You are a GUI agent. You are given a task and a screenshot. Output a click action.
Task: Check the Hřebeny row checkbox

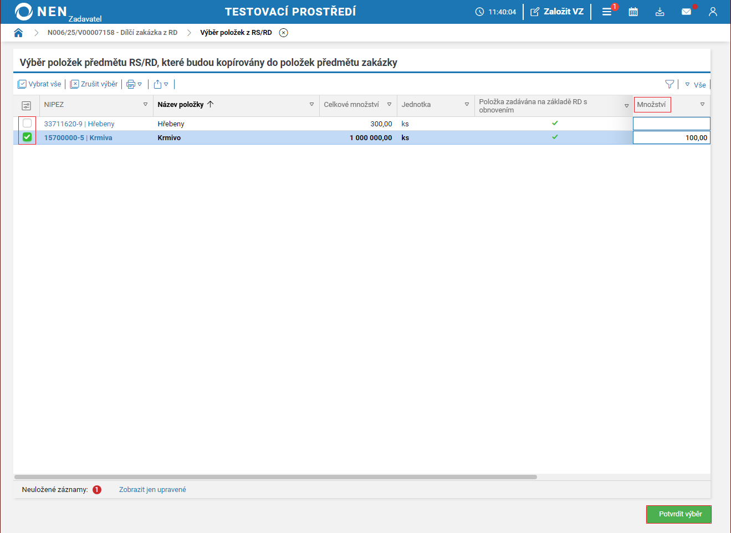tap(27, 124)
